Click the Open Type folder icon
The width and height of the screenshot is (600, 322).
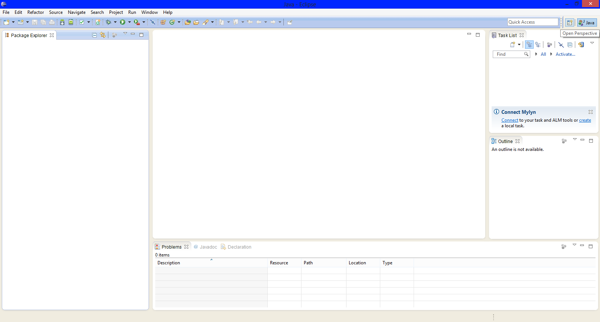188,22
